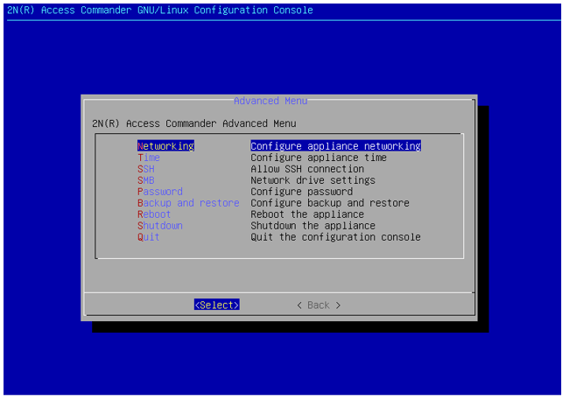The height and width of the screenshot is (400, 569).
Task: Activate the <Select> button
Action: 216,305
